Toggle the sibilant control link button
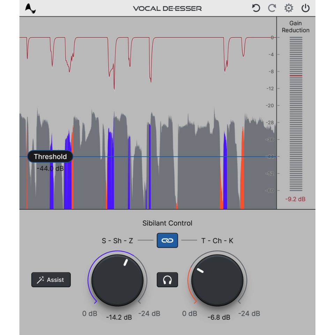The height and width of the screenshot is (335, 335). pos(167,240)
